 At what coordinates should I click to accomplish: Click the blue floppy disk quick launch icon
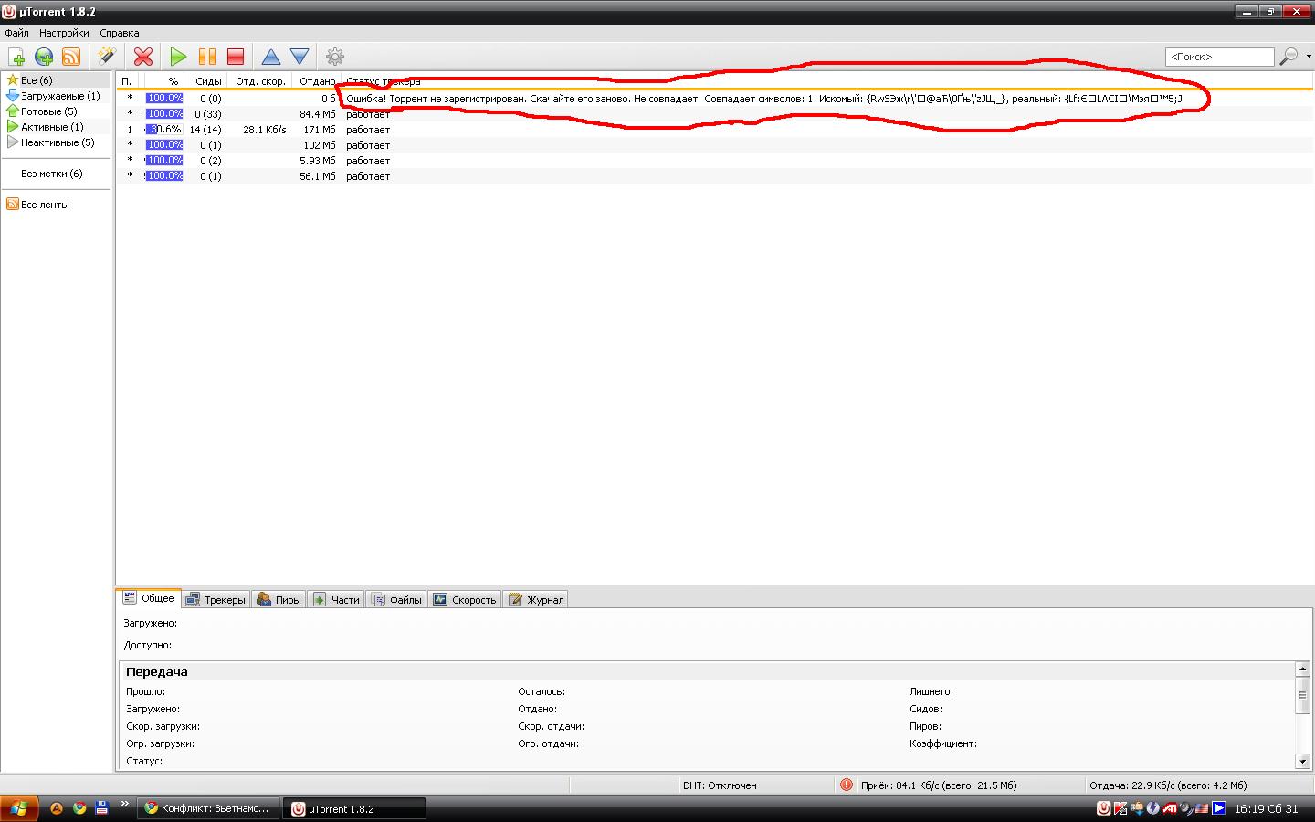(101, 808)
